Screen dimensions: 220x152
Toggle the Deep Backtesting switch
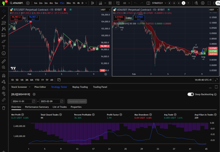(x=190, y=94)
